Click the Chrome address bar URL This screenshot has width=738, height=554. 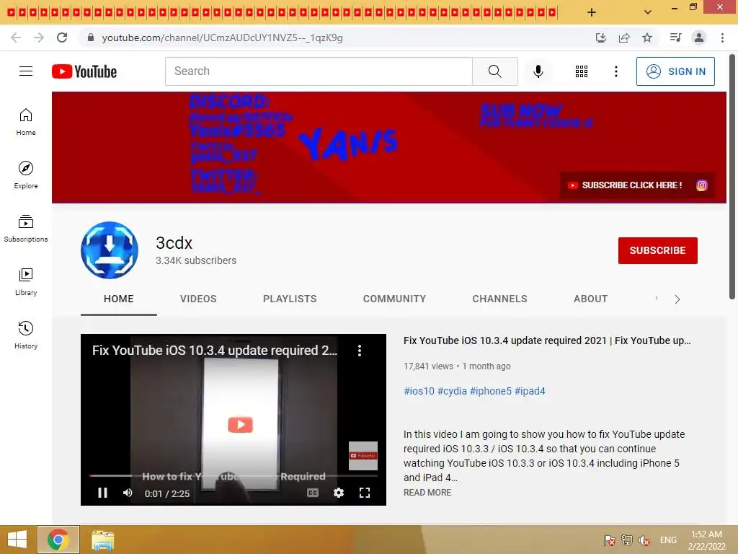click(222, 38)
